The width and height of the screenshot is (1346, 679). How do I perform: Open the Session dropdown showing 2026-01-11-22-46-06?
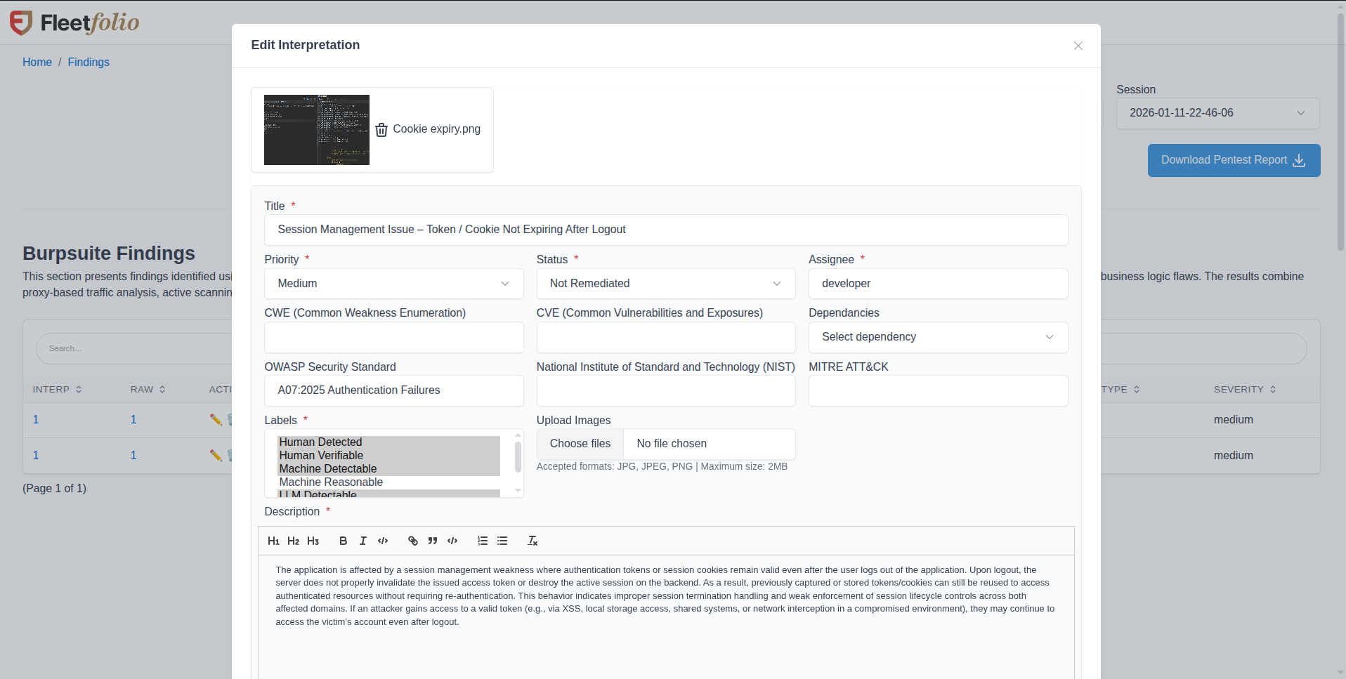tap(1217, 113)
